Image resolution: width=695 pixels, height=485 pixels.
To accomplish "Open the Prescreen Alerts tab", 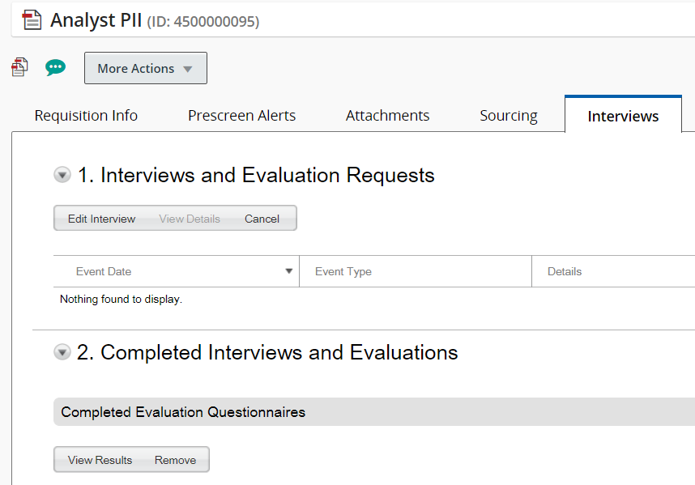I will (x=241, y=116).
